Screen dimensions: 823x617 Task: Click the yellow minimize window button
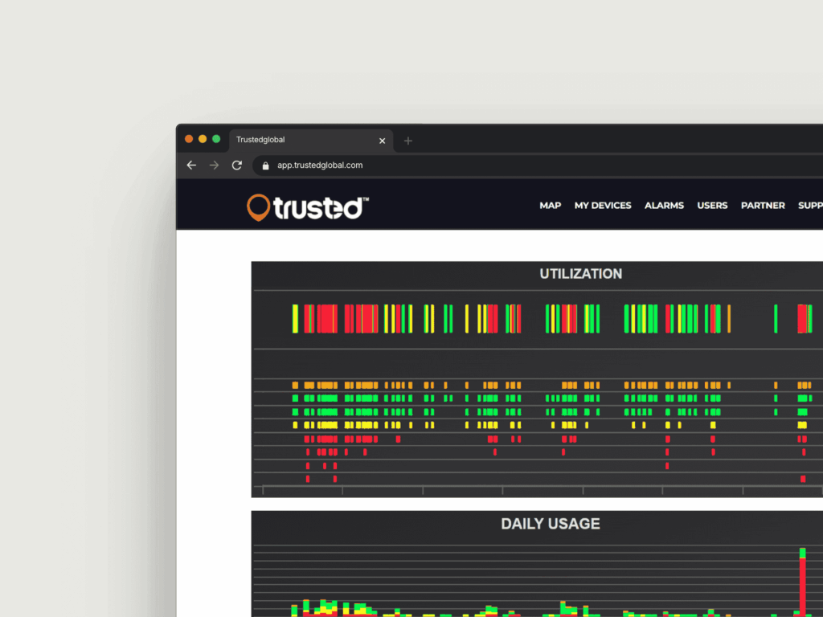[203, 139]
